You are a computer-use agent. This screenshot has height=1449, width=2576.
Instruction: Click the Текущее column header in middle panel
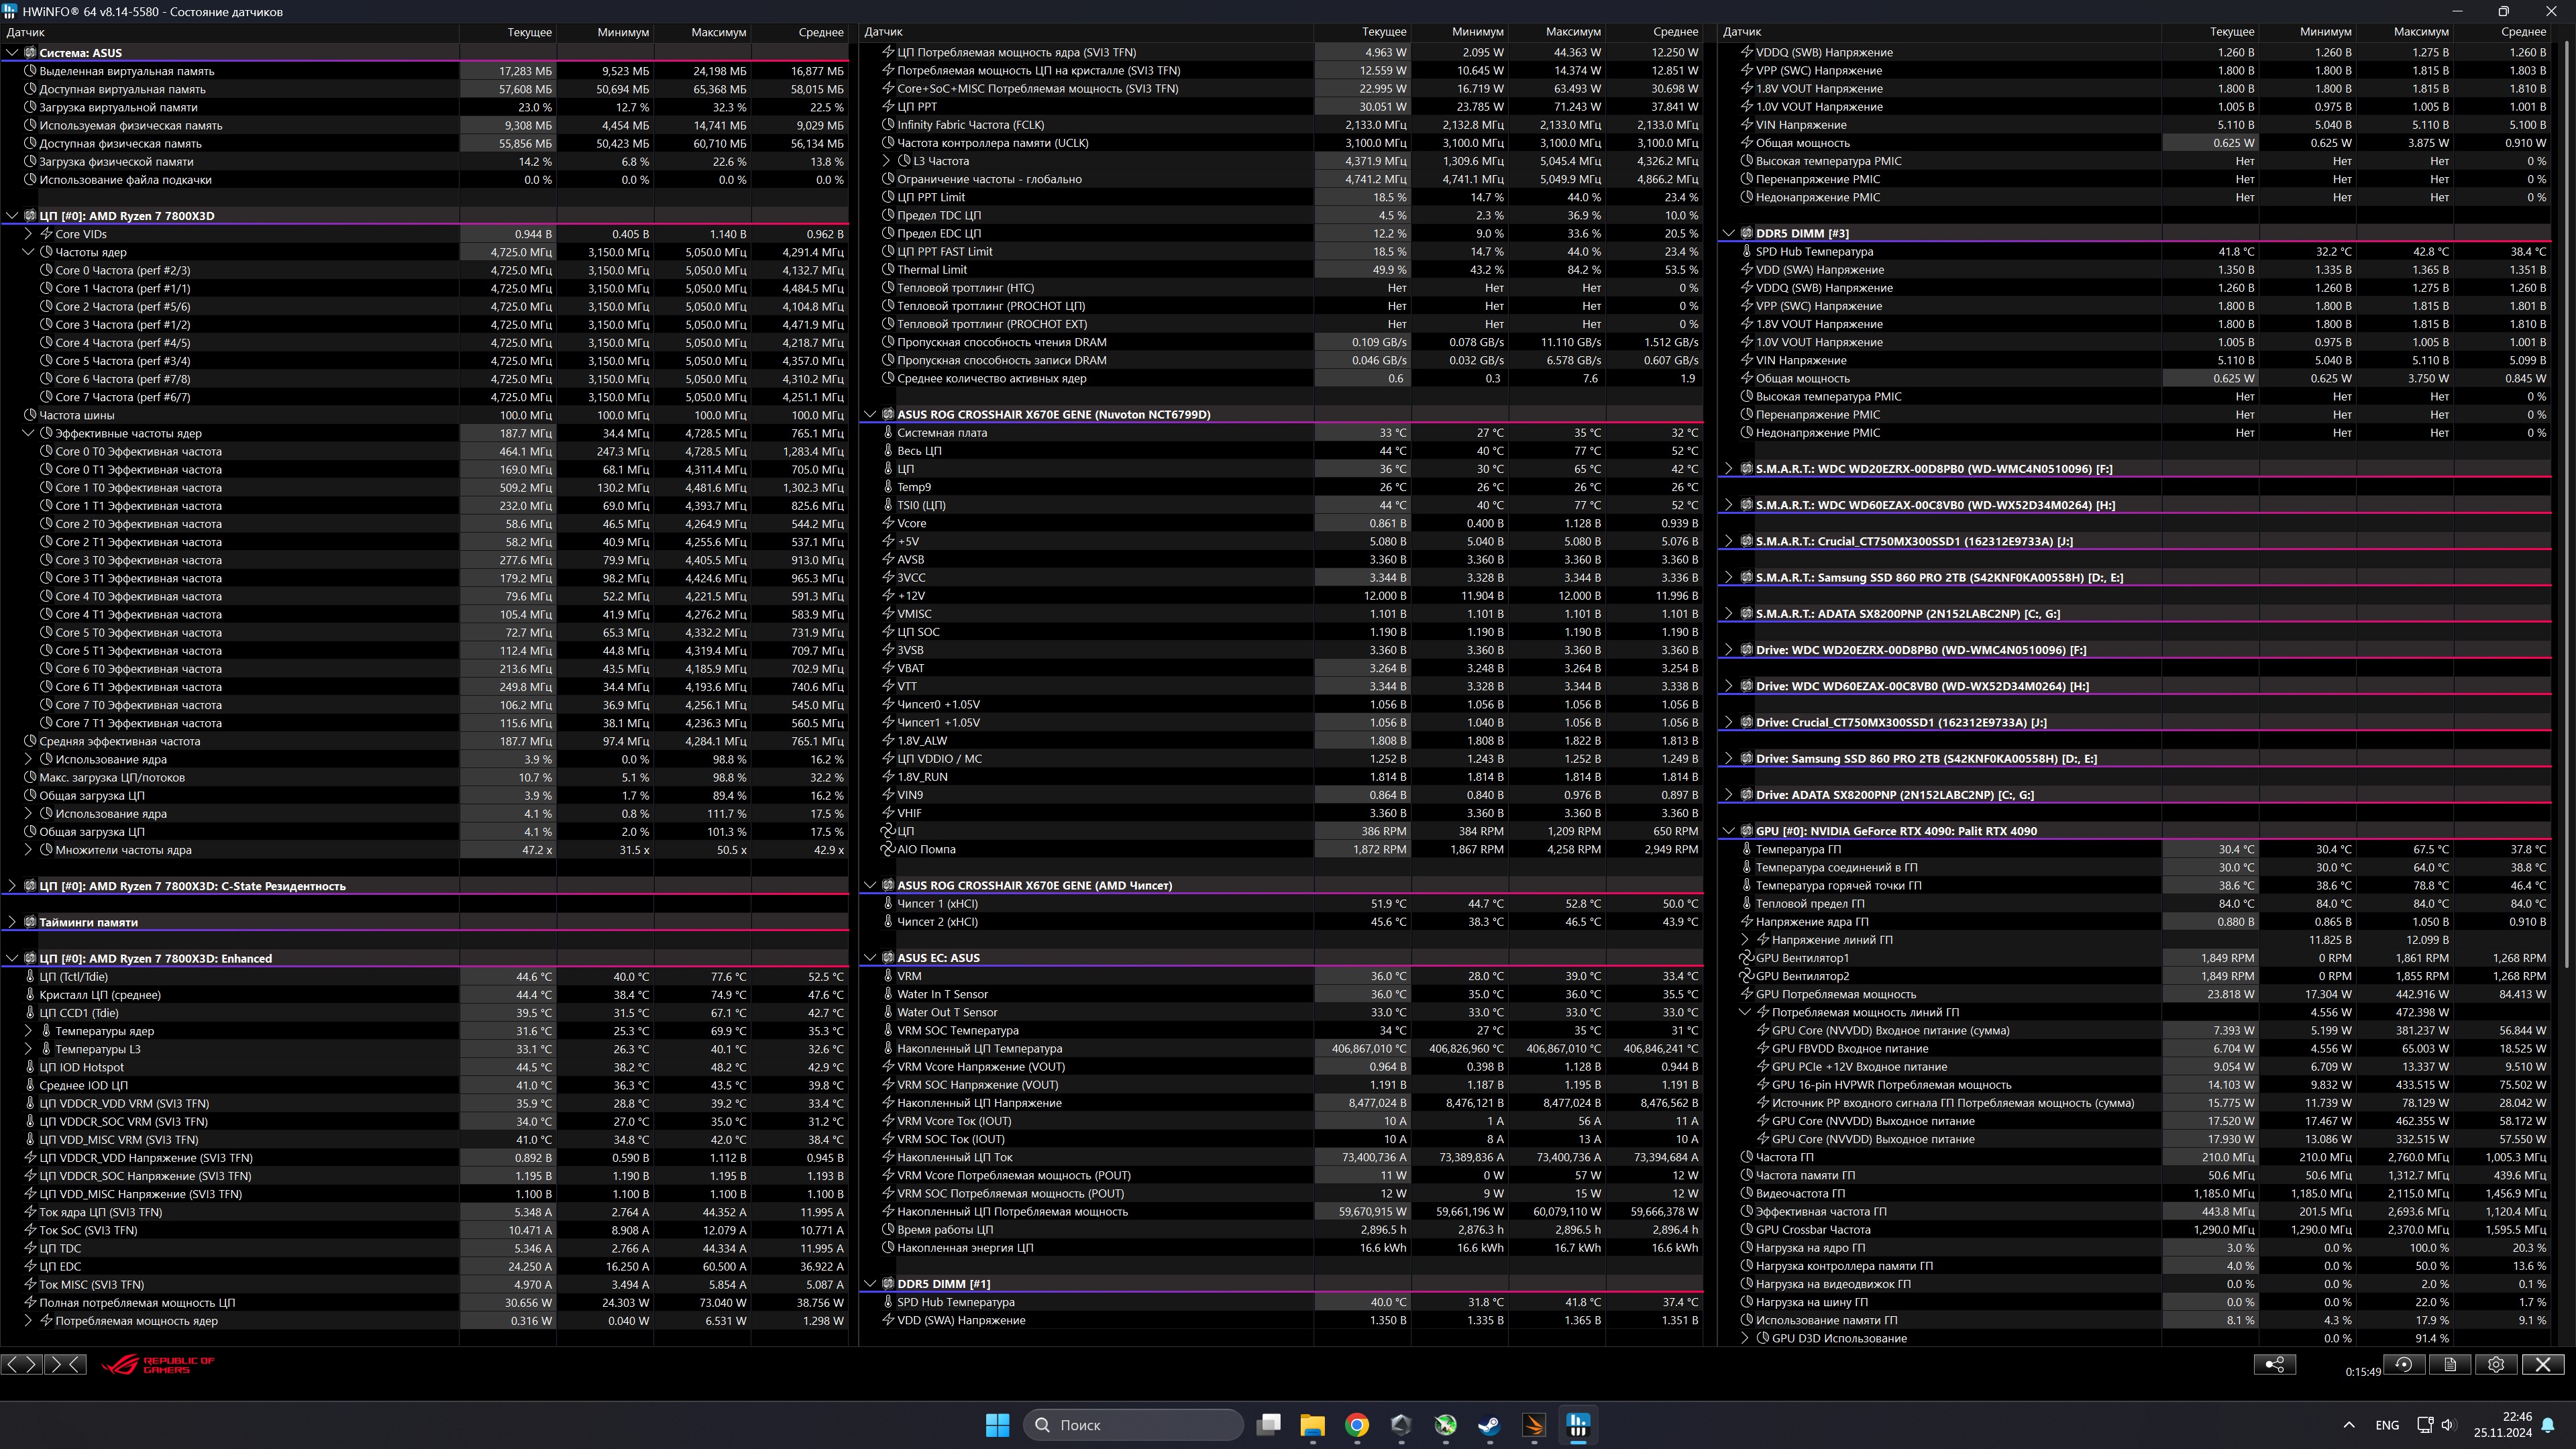[1383, 32]
